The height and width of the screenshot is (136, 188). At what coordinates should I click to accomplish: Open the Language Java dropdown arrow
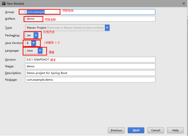pyautogui.click(x=40, y=51)
